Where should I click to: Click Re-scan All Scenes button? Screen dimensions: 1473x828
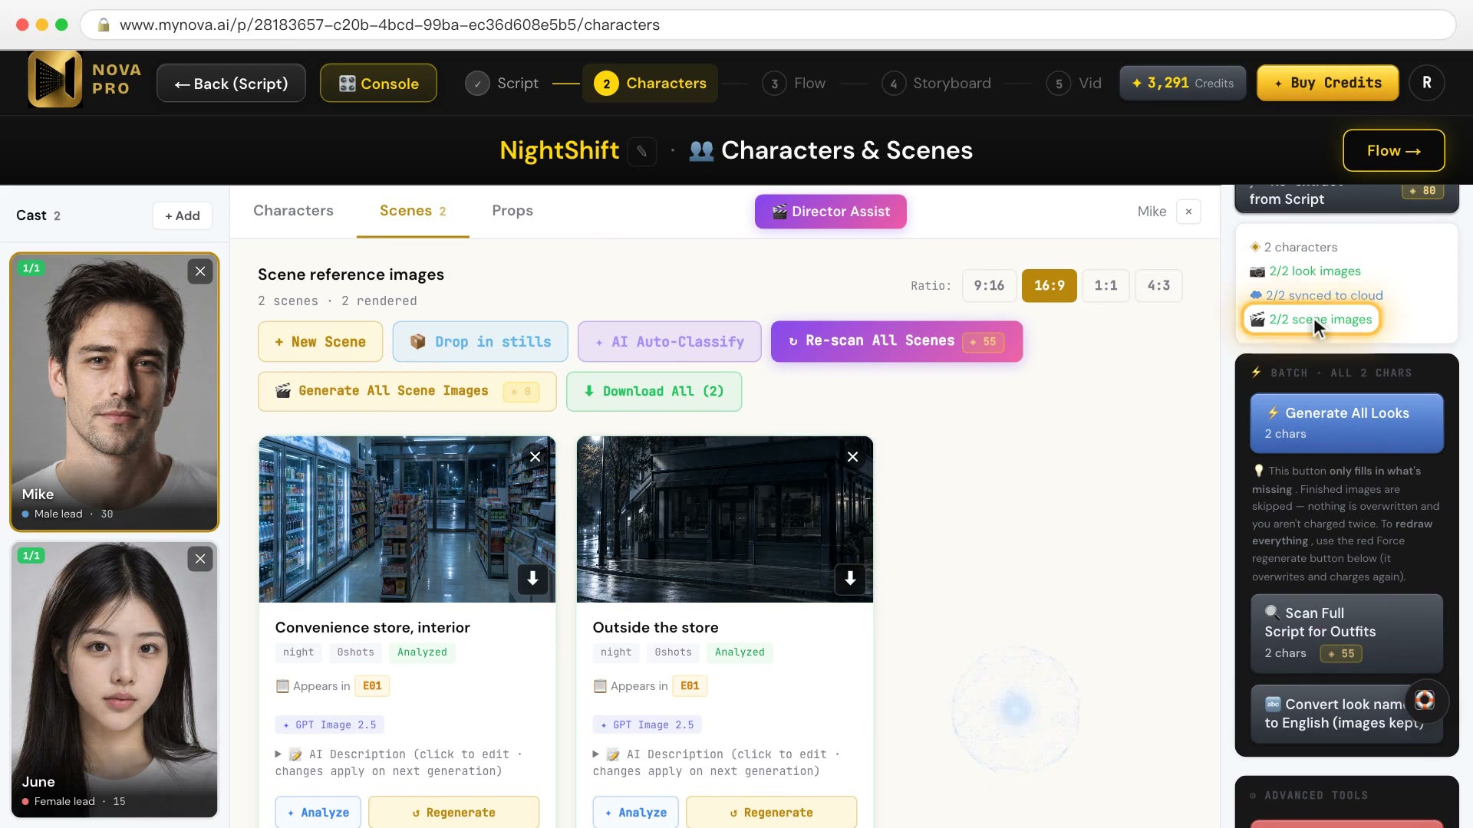point(897,341)
